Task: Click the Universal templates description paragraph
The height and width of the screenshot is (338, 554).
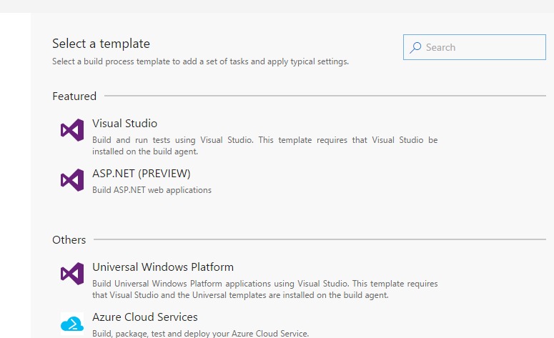Action: [x=265, y=289]
